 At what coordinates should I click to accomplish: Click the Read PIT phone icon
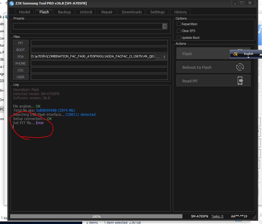[240, 81]
